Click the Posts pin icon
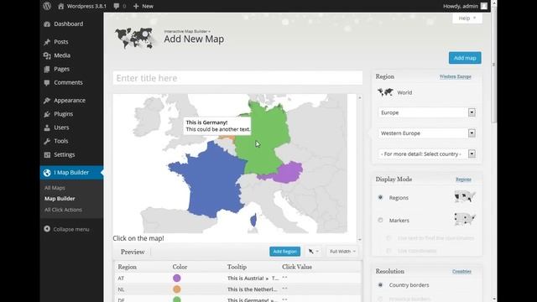 (47, 42)
